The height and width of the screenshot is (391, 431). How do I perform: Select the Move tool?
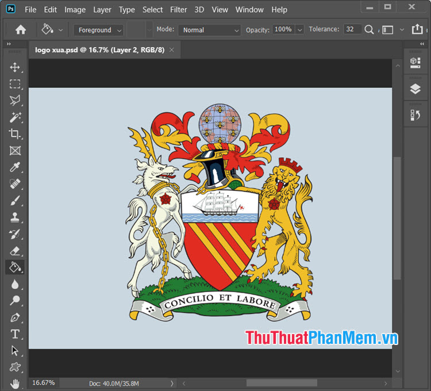coord(15,67)
